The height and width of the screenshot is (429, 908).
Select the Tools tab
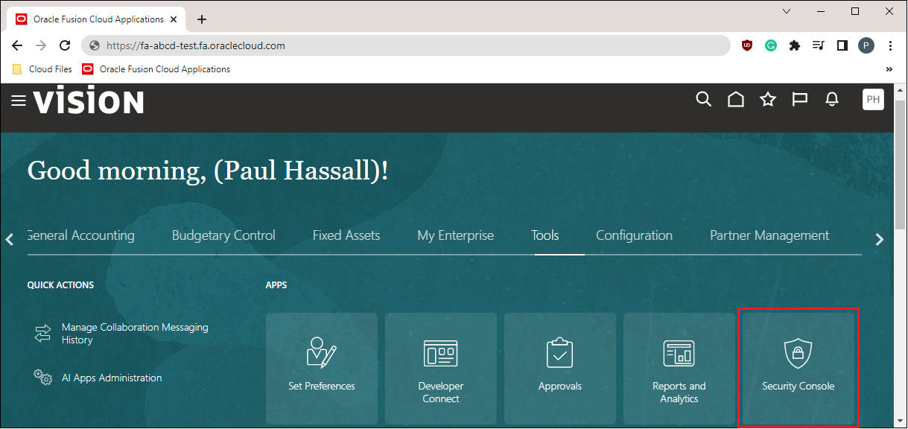click(545, 235)
